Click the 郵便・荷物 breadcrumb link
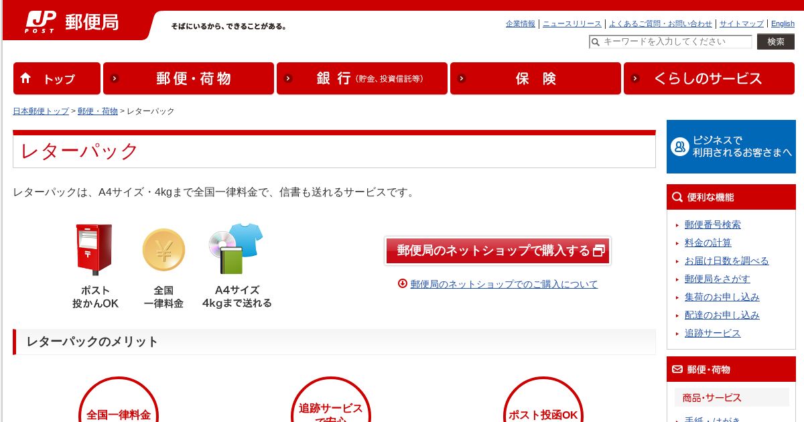 coord(98,111)
